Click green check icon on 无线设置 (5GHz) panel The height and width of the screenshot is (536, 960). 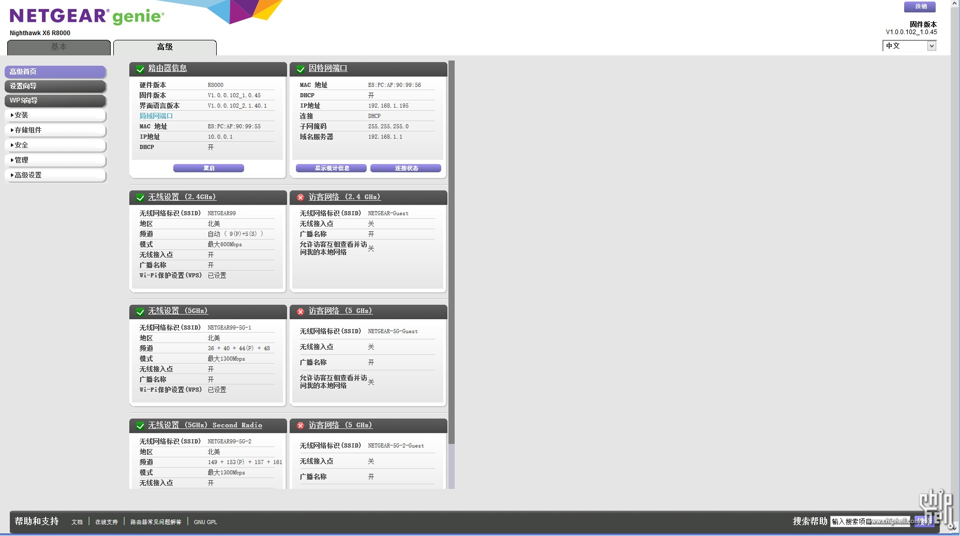(140, 311)
